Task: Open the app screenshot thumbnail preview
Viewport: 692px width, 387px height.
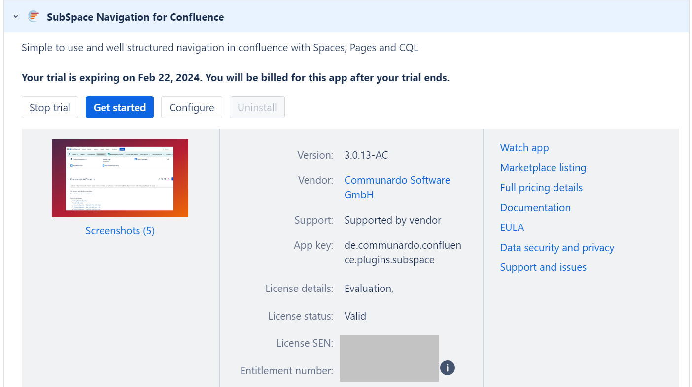Action: (120, 178)
